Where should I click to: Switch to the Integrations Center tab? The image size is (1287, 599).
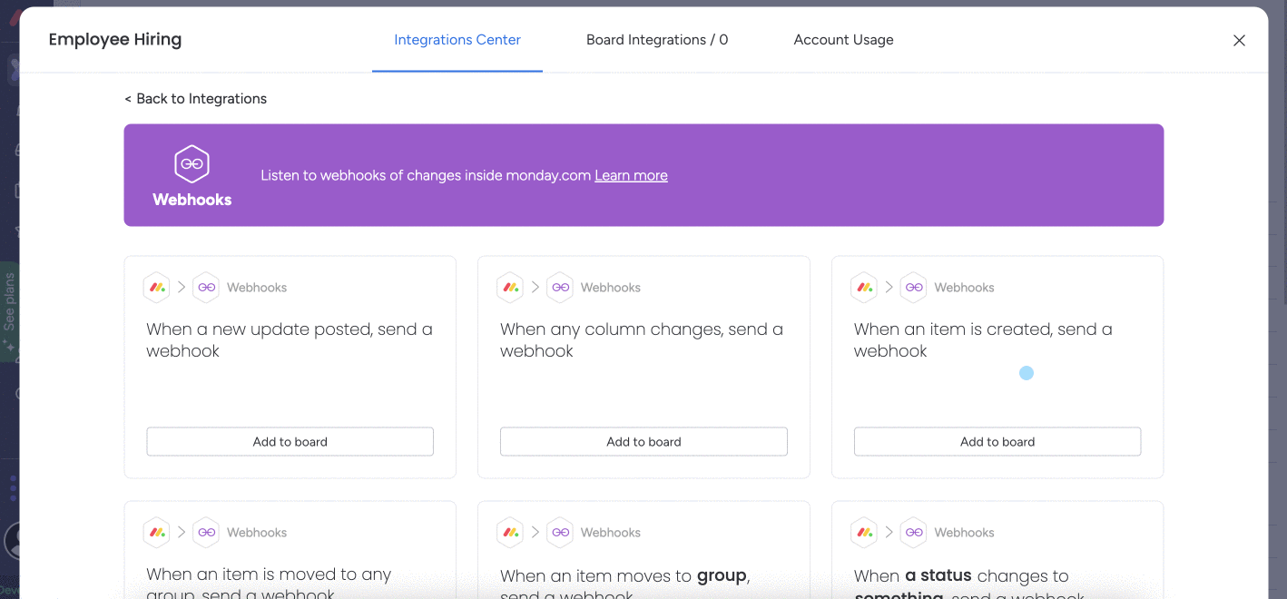tap(457, 40)
